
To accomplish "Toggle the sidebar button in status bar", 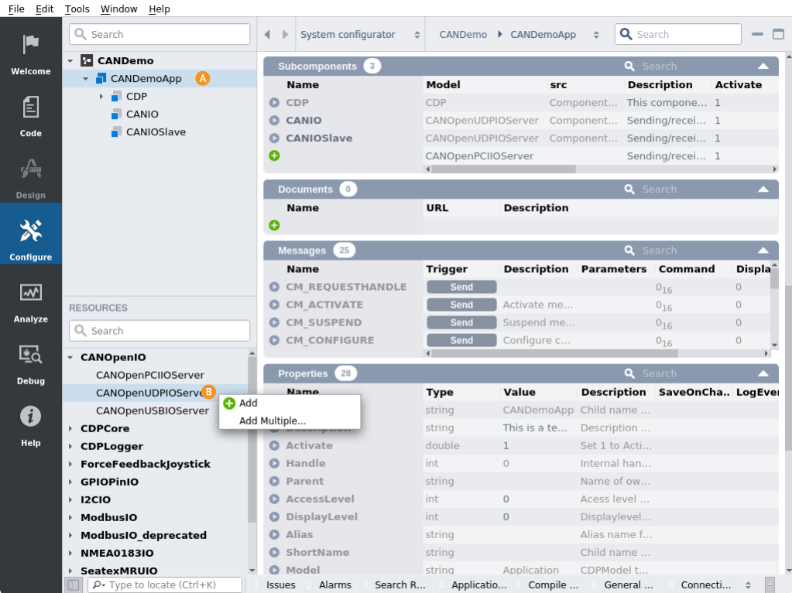I will coord(73,585).
